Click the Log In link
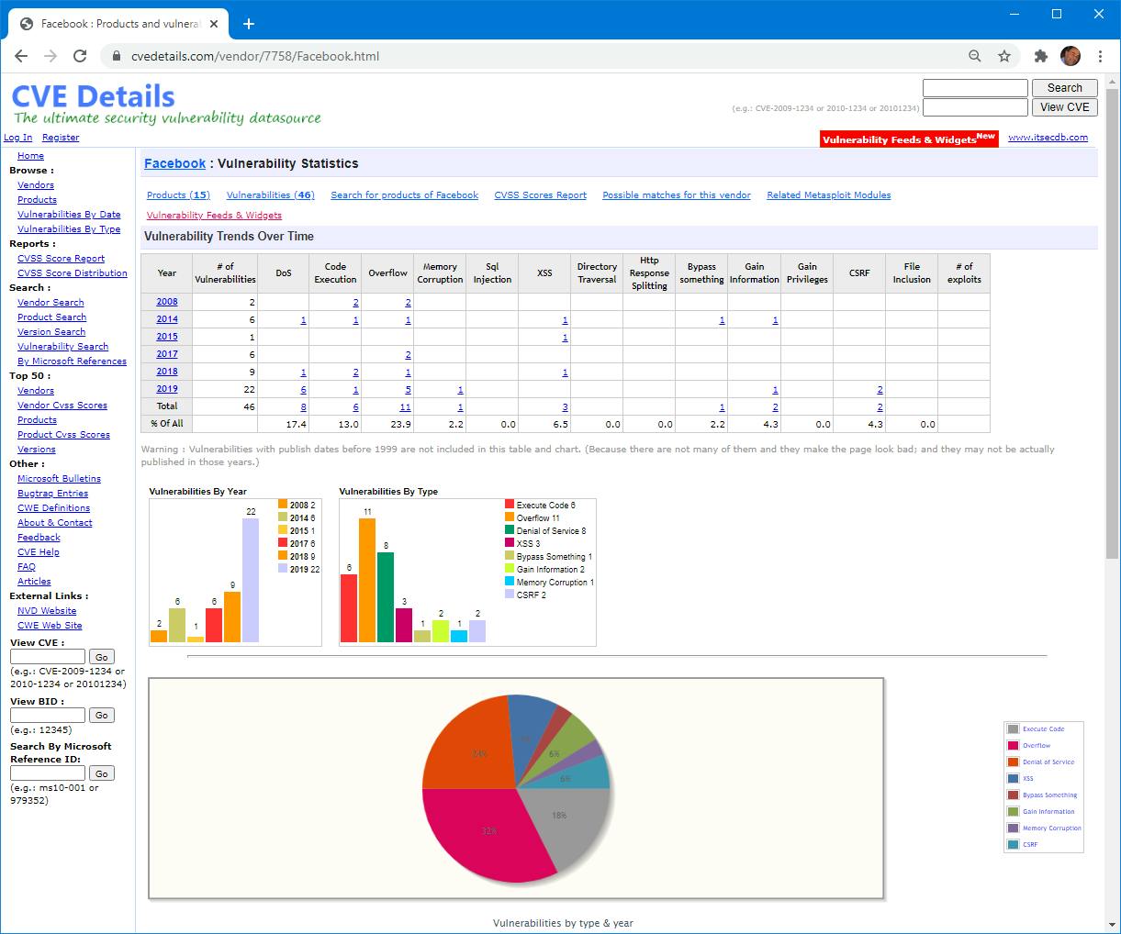Viewport: 1121px width, 934px height. [x=17, y=138]
